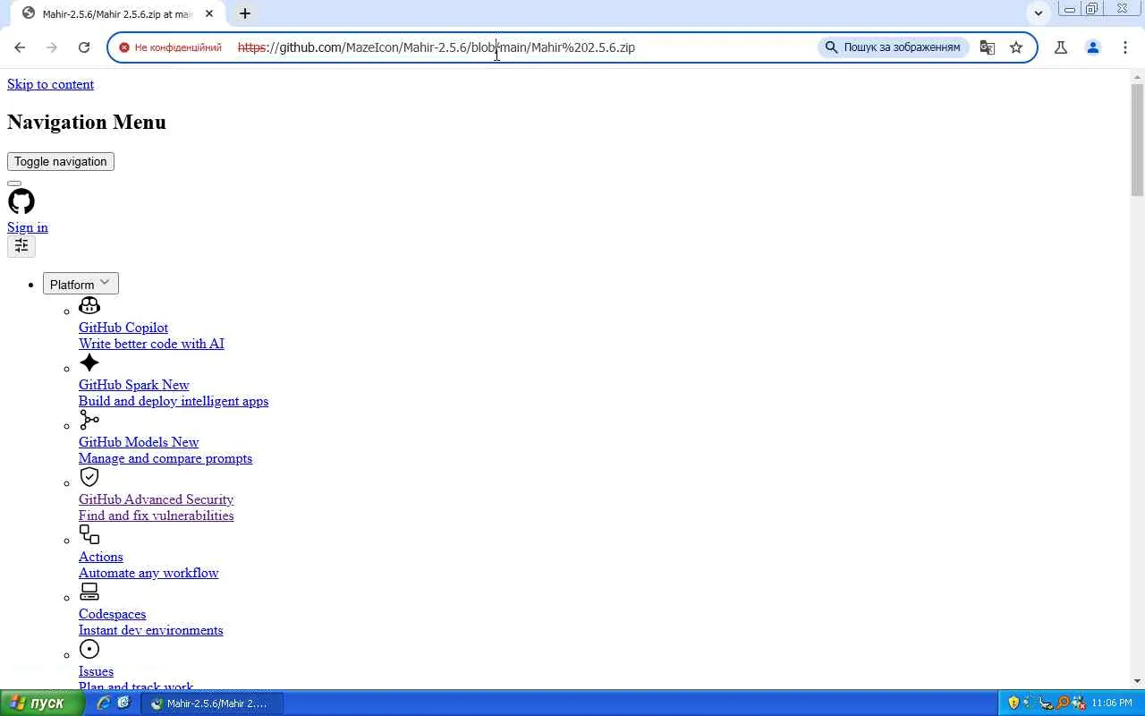Open the GitHub Models New link

(139, 442)
